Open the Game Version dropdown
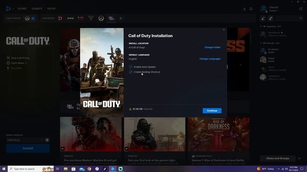Viewport: 307px width, 172px height. (x=25, y=140)
